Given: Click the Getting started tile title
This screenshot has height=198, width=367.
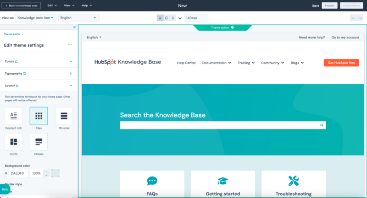Looking at the screenshot, I should 223,194.
